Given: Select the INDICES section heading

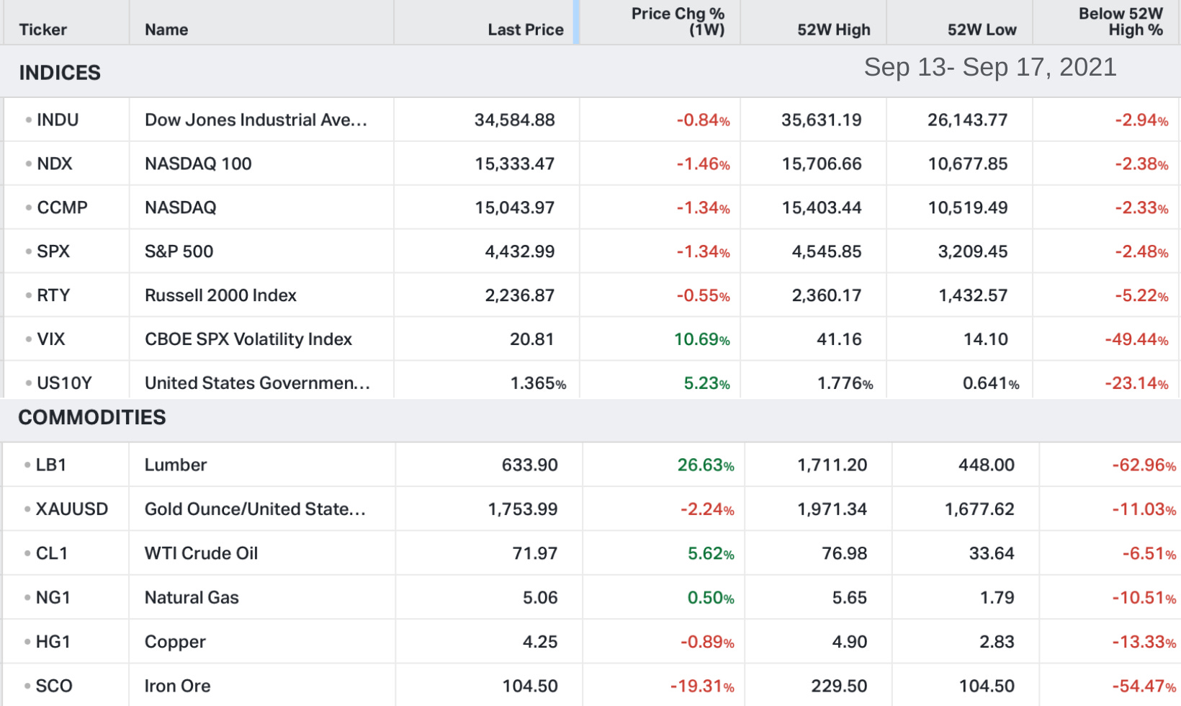Looking at the screenshot, I should tap(60, 73).
